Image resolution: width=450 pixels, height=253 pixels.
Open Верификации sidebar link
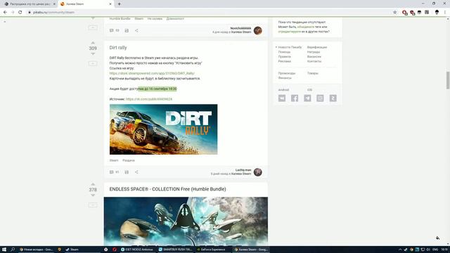(317, 47)
